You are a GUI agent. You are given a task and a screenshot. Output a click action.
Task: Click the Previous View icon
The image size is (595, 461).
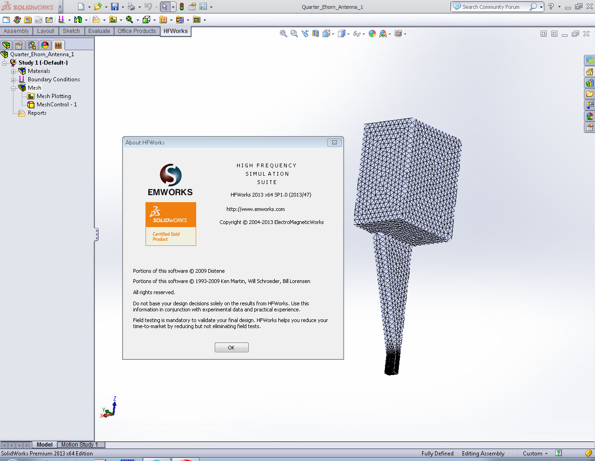[x=305, y=33]
